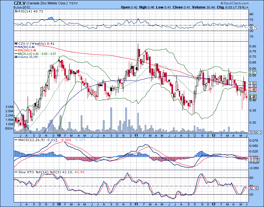Click the Slow STO legend line marker

click(16, 172)
